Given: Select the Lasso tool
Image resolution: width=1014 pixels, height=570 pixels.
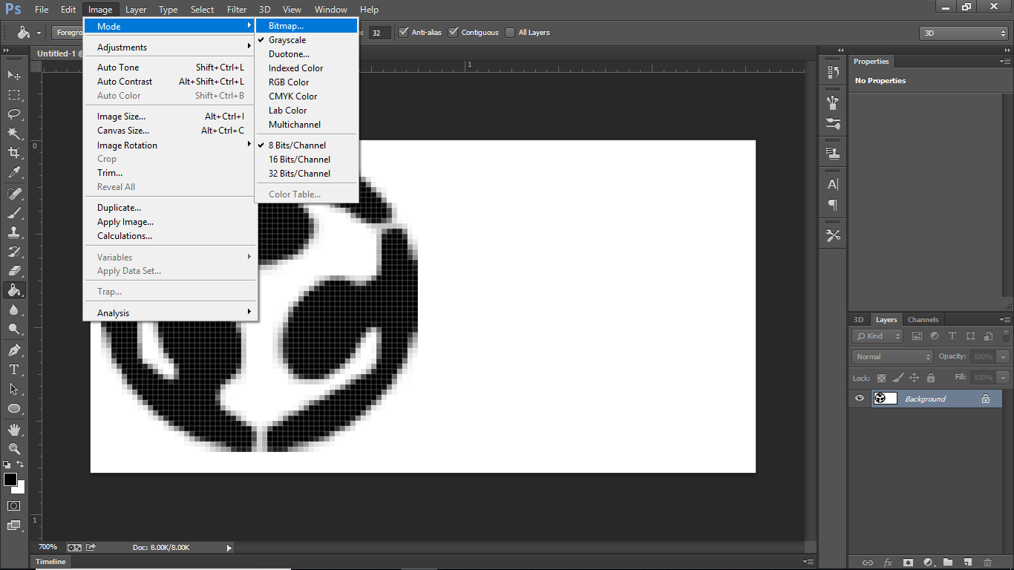Looking at the screenshot, I should point(14,114).
